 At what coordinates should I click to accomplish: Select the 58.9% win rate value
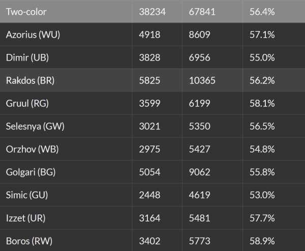pyautogui.click(x=262, y=241)
